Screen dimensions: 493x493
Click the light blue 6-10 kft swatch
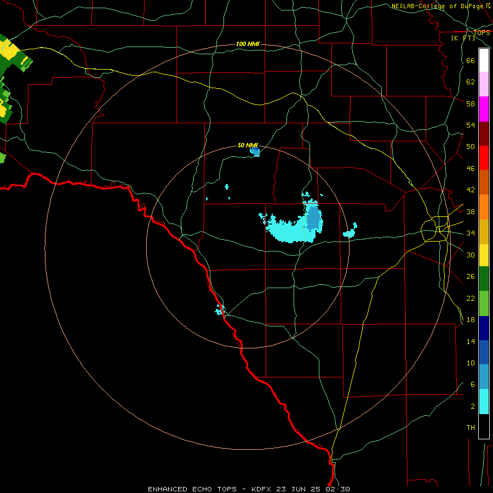point(484,377)
